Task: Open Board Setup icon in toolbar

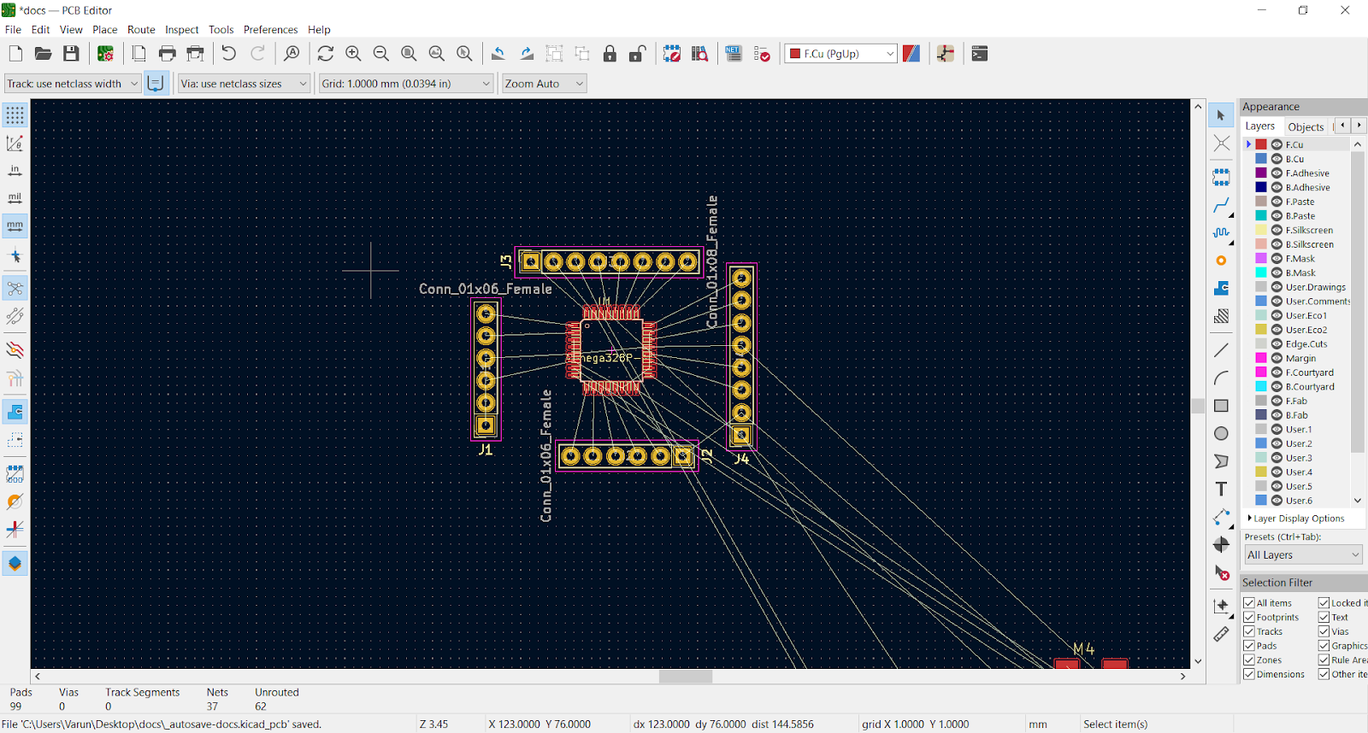Action: [105, 54]
